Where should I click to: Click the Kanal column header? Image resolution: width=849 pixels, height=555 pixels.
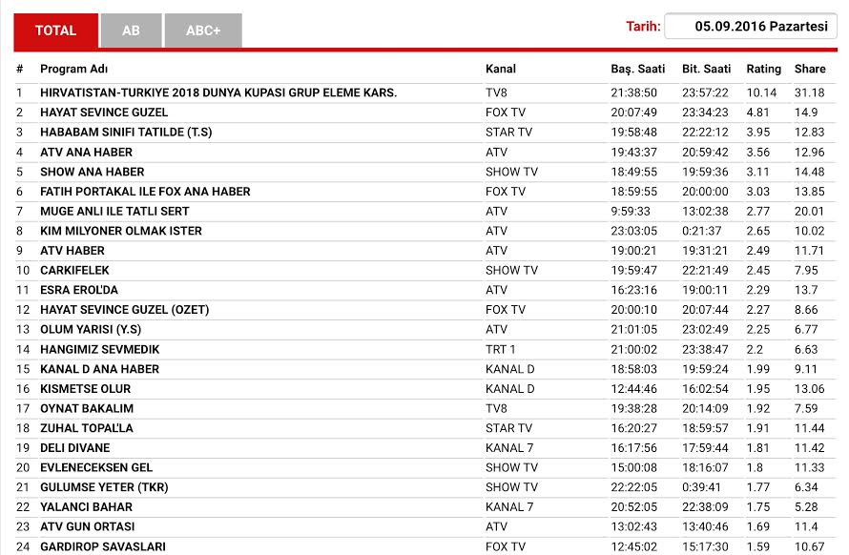(501, 69)
